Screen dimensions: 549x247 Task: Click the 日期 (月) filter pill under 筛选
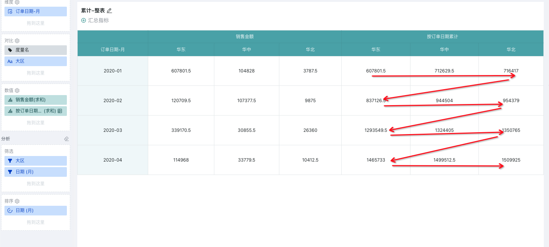pyautogui.click(x=36, y=172)
